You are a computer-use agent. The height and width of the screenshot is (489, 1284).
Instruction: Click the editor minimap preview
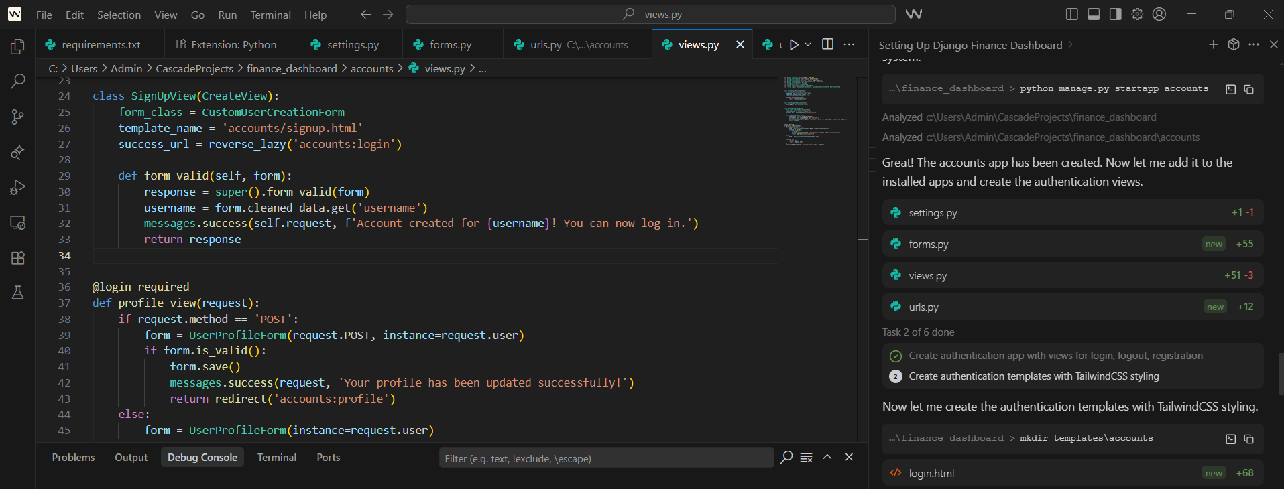pyautogui.click(x=817, y=111)
